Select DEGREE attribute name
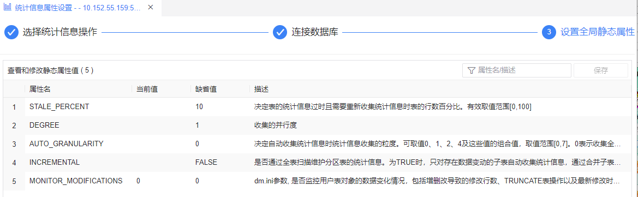The width and height of the screenshot is (638, 197). 44,126
